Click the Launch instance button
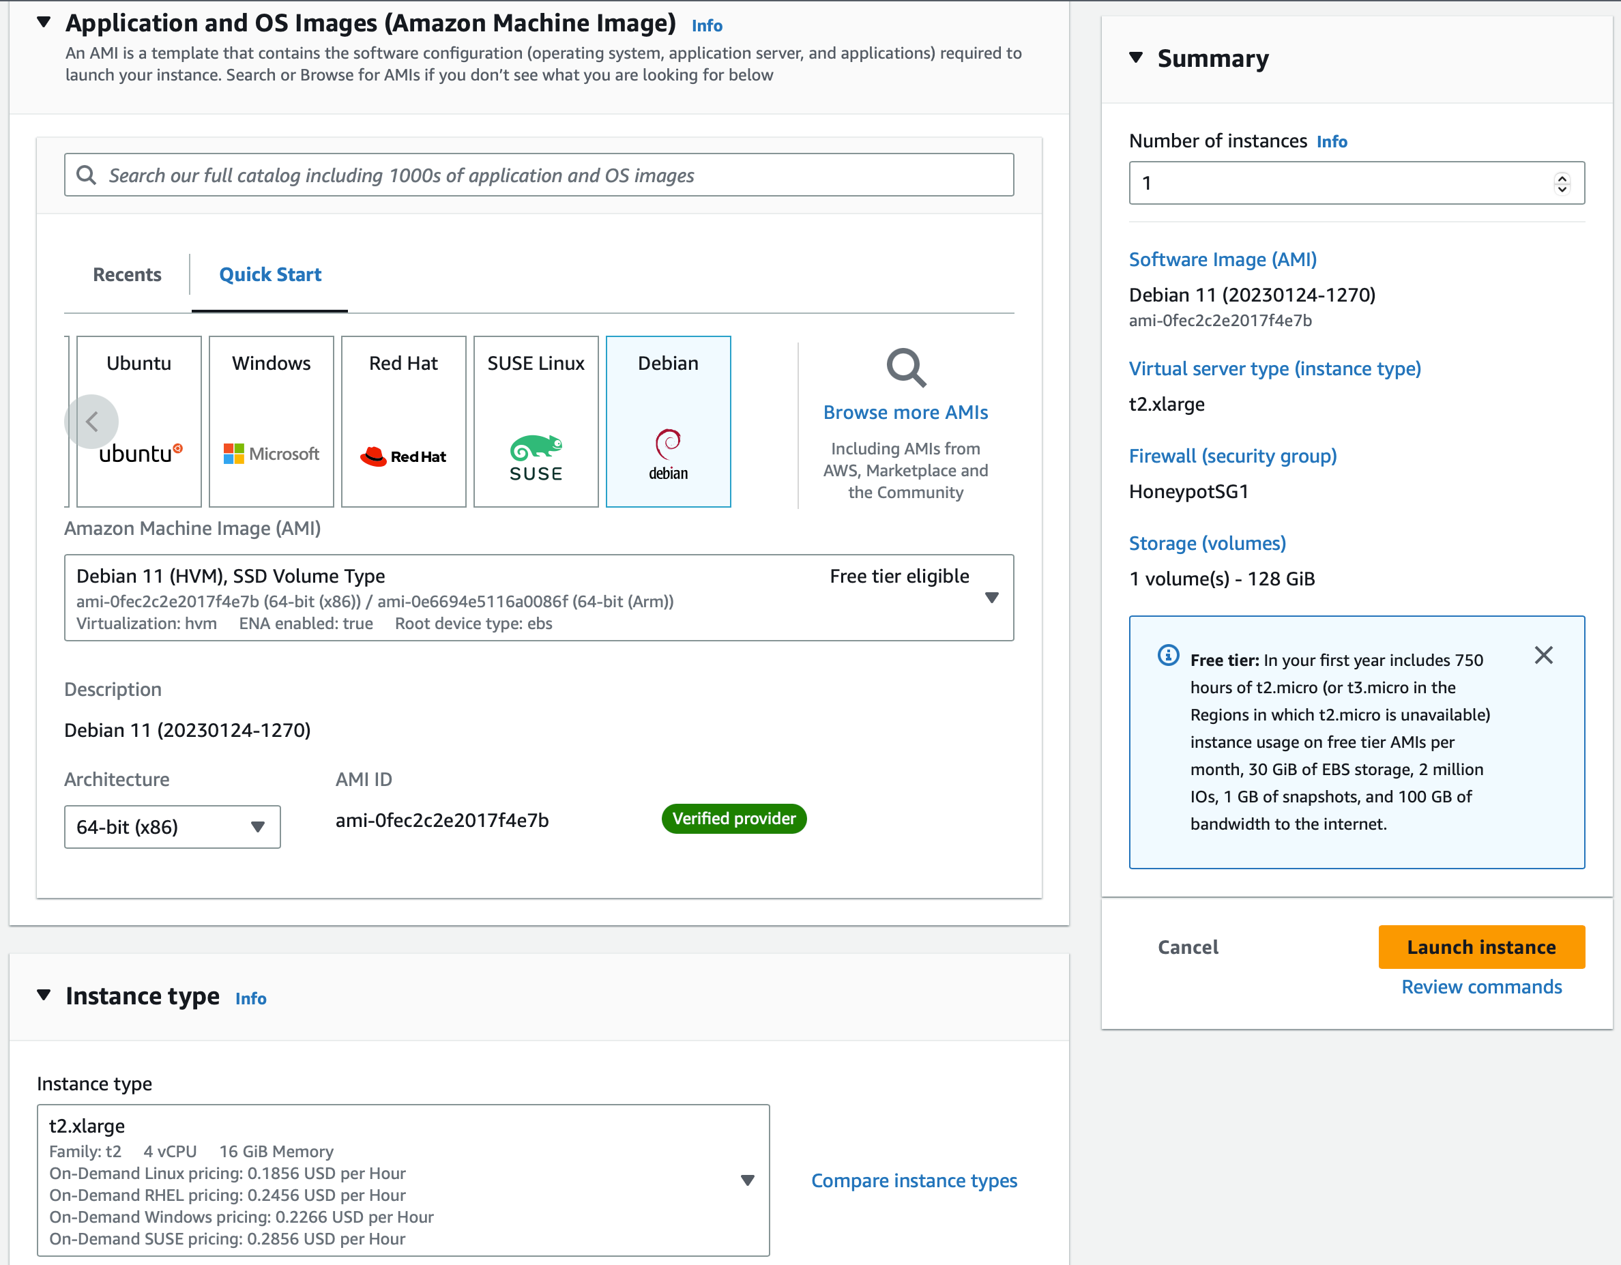This screenshot has width=1621, height=1265. [1480, 946]
